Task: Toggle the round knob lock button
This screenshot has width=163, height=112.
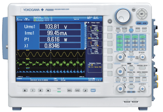Action: (x=131, y=60)
